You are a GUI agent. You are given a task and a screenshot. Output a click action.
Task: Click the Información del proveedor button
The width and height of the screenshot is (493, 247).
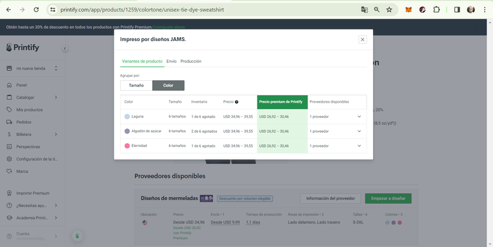click(x=331, y=198)
